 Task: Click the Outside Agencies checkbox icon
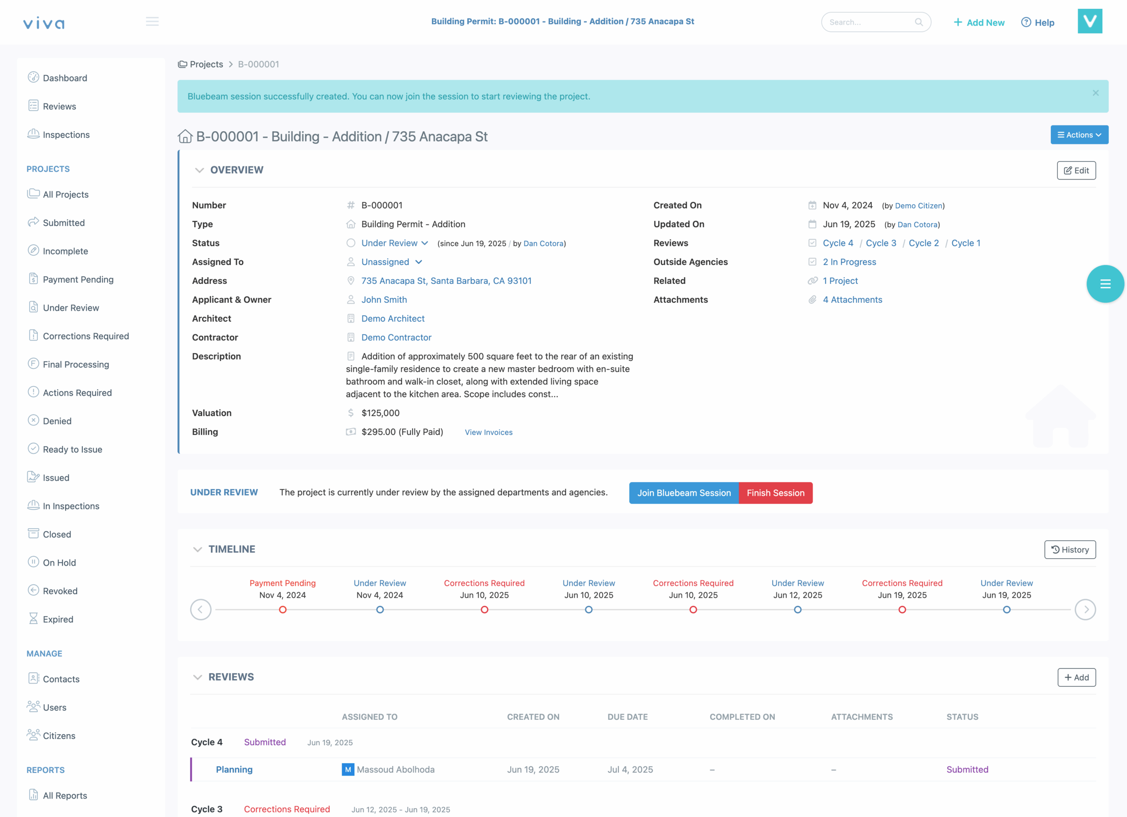(x=812, y=262)
